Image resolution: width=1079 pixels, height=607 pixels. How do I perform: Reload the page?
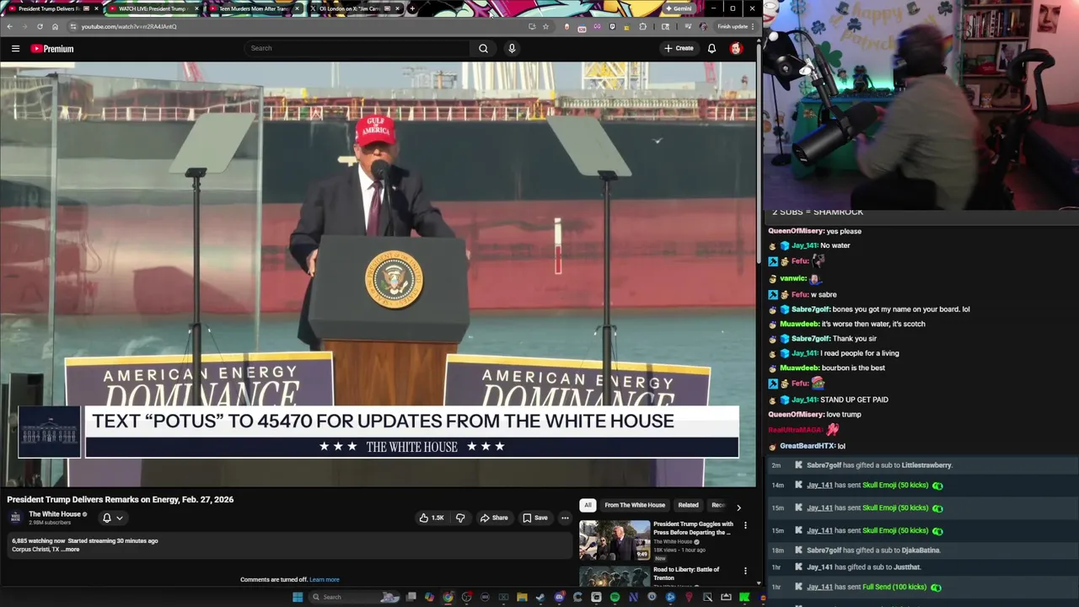[x=40, y=26]
